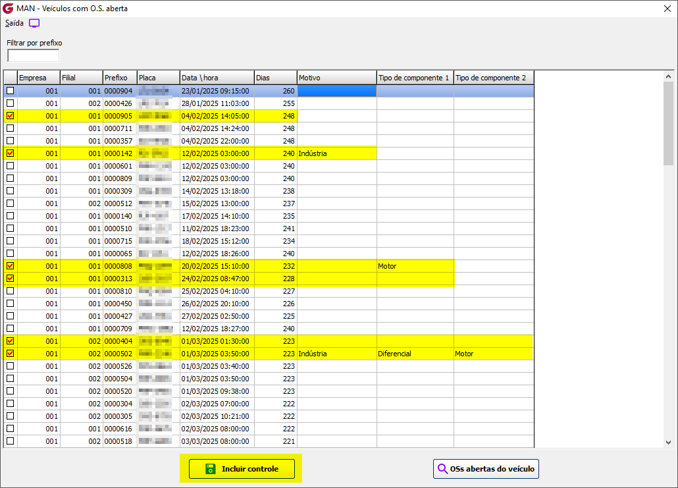The image size is (678, 488).
Task: Click the 260 dias cell
Action: (276, 91)
